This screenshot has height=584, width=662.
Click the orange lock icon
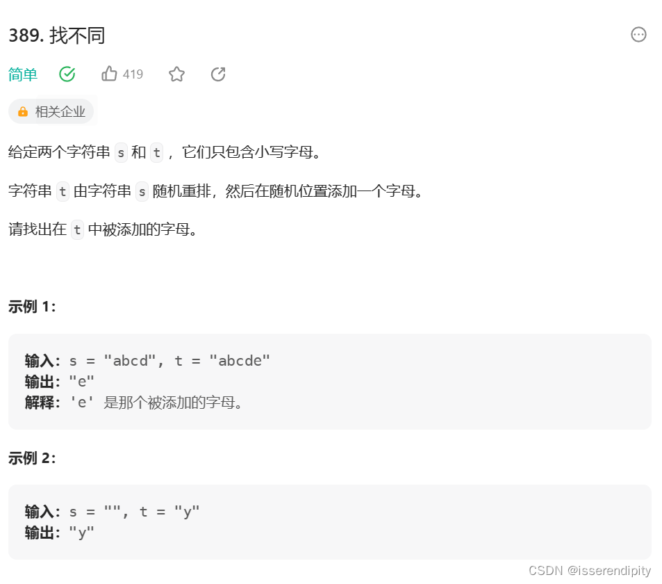(23, 112)
